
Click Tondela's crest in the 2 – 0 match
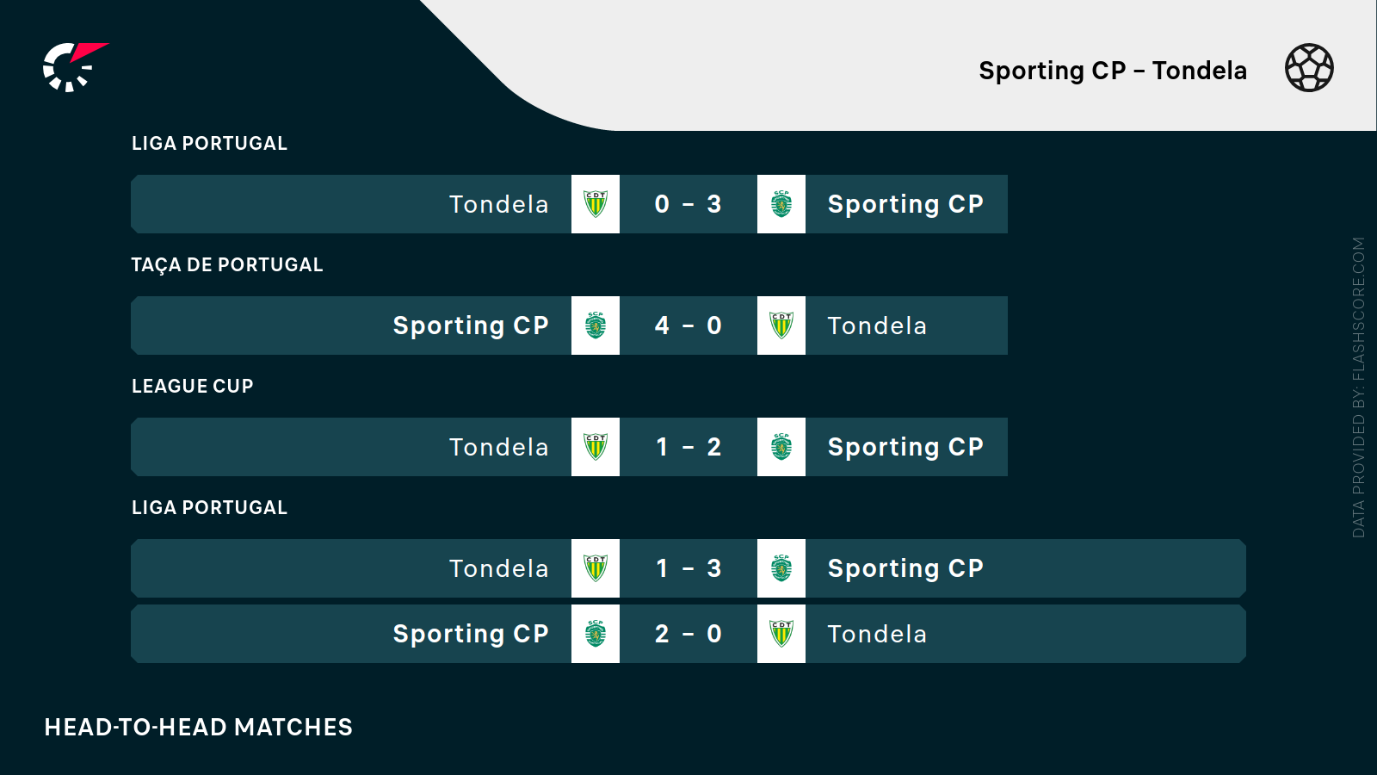point(781,634)
